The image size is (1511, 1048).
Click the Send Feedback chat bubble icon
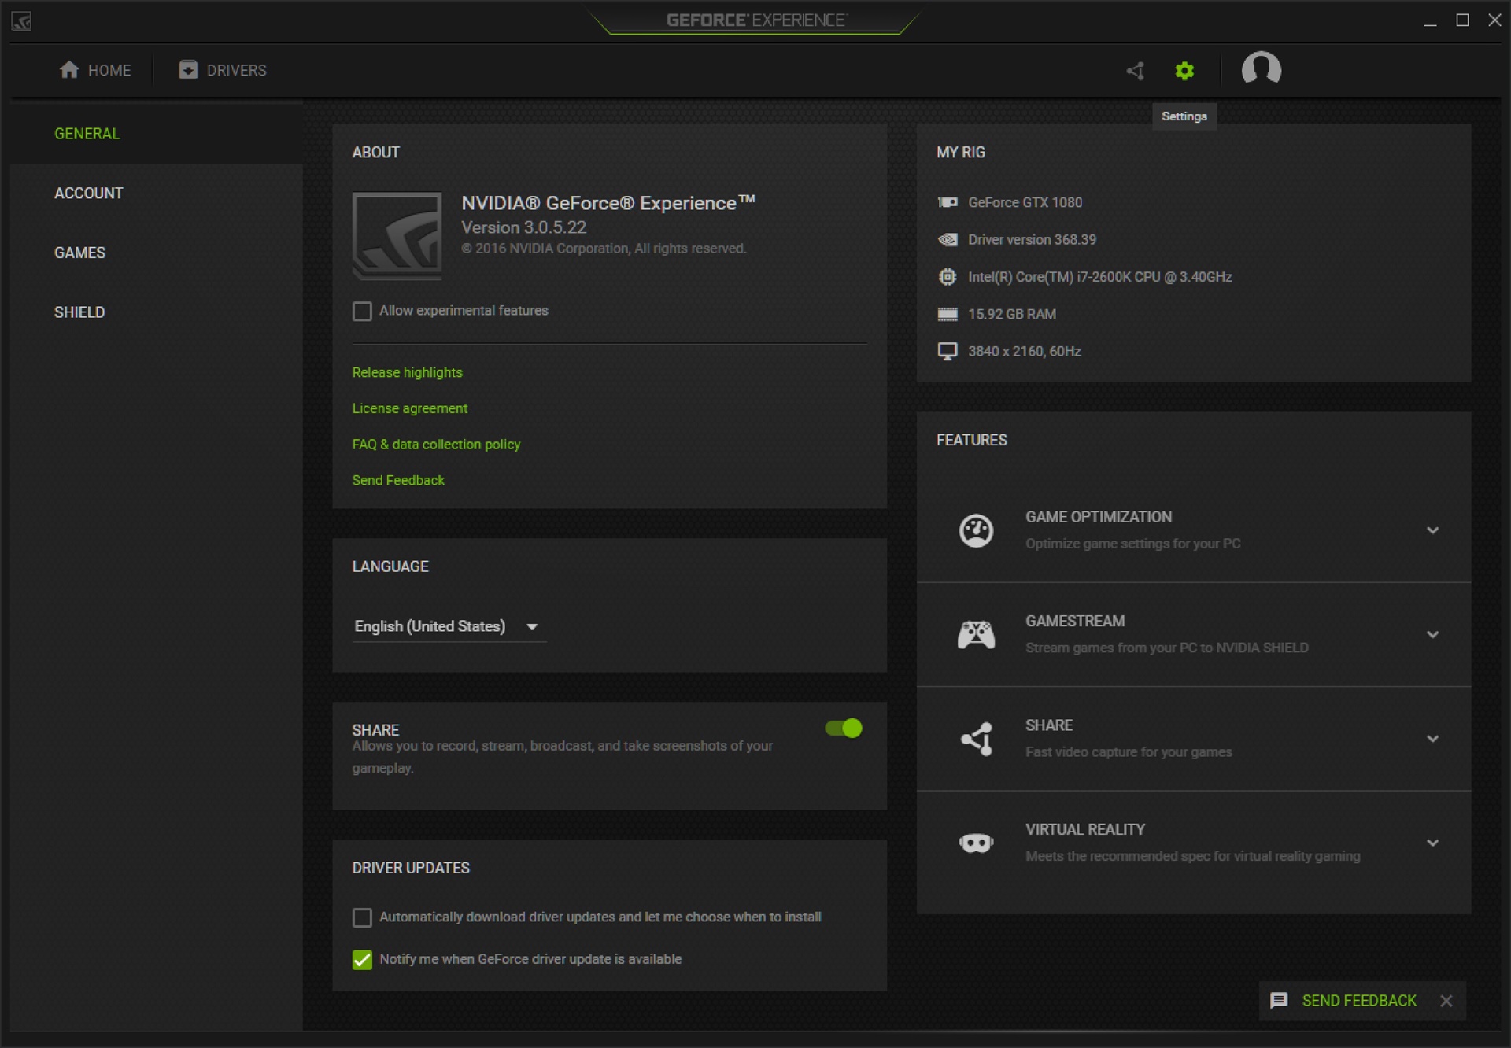pyautogui.click(x=1279, y=1001)
